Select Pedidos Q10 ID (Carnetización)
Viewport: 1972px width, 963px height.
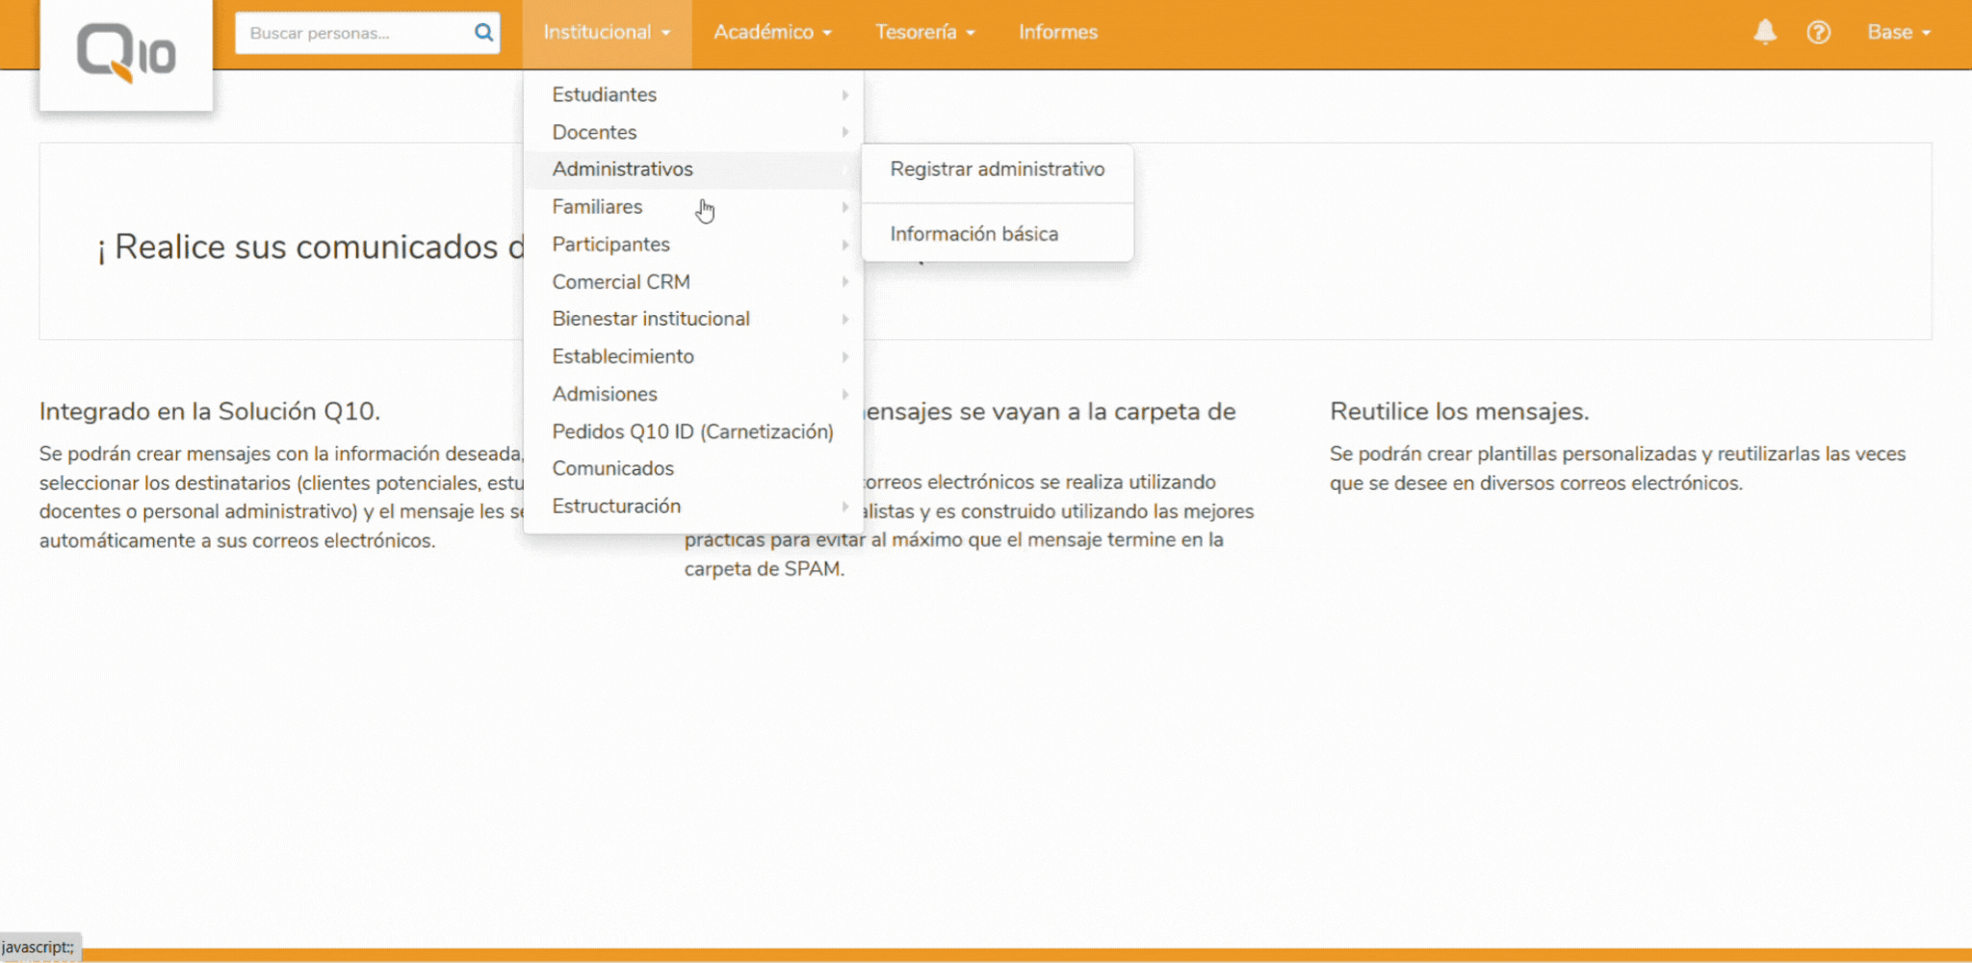[693, 430]
